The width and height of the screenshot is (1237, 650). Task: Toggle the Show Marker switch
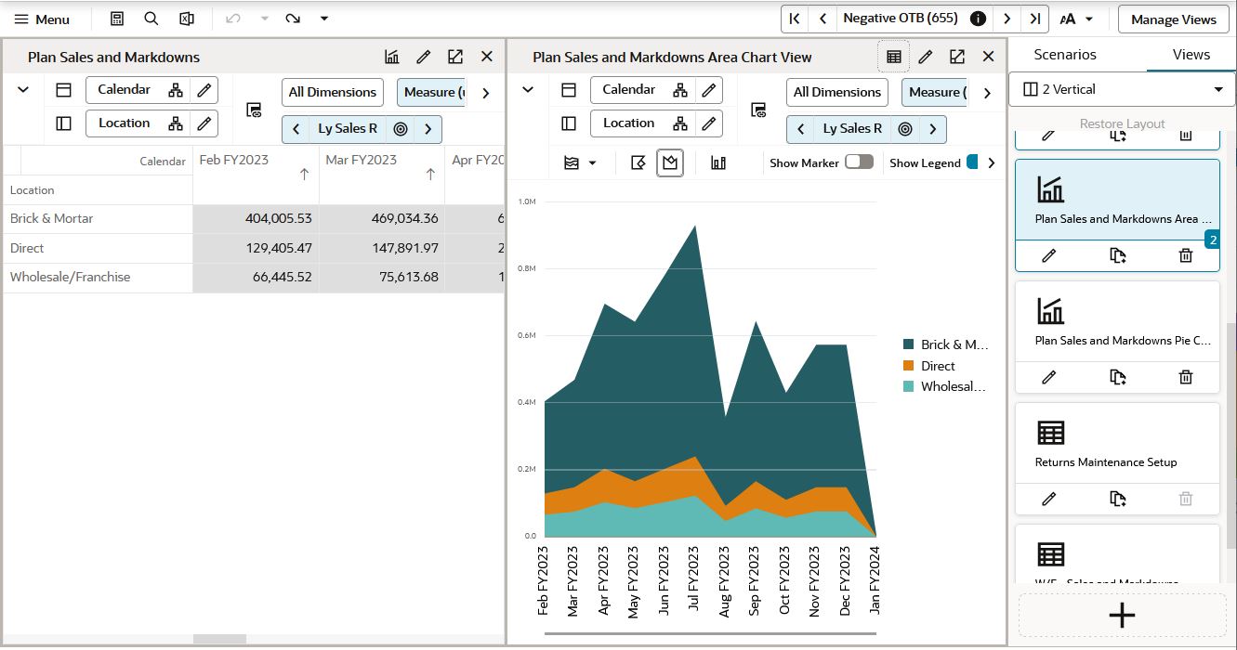[x=859, y=162]
